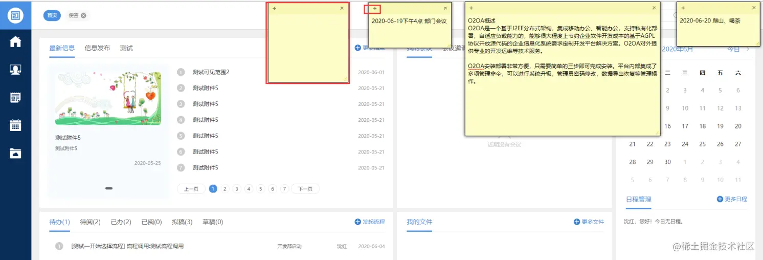Open the file folder icon in sidebar
This screenshot has height=260, width=763.
point(15,153)
